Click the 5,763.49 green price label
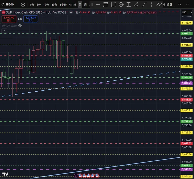Viewport: 194px width, 179px height. [187, 122]
